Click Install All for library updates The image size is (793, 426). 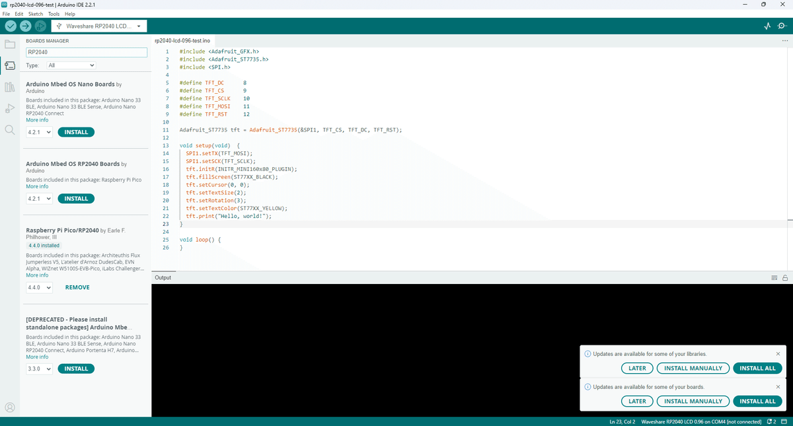click(x=758, y=368)
